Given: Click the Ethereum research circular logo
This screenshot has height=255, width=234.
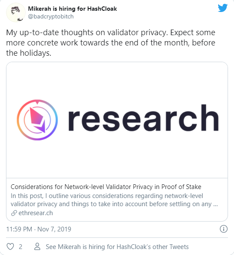Looking at the screenshot, I should (37, 120).
